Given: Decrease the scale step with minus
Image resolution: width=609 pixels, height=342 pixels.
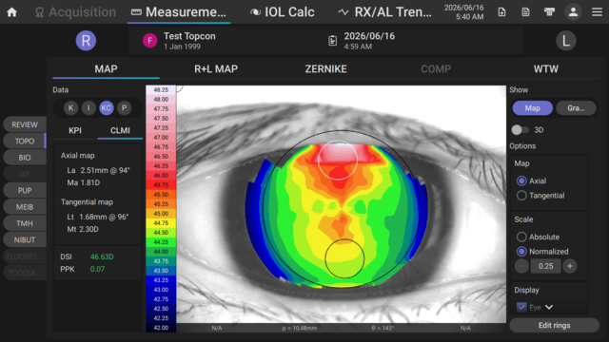Looking at the screenshot, I should 521,266.
